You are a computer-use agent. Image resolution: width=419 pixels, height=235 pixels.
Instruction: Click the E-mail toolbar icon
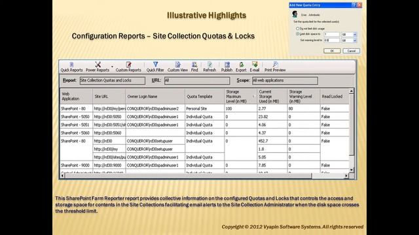point(255,67)
